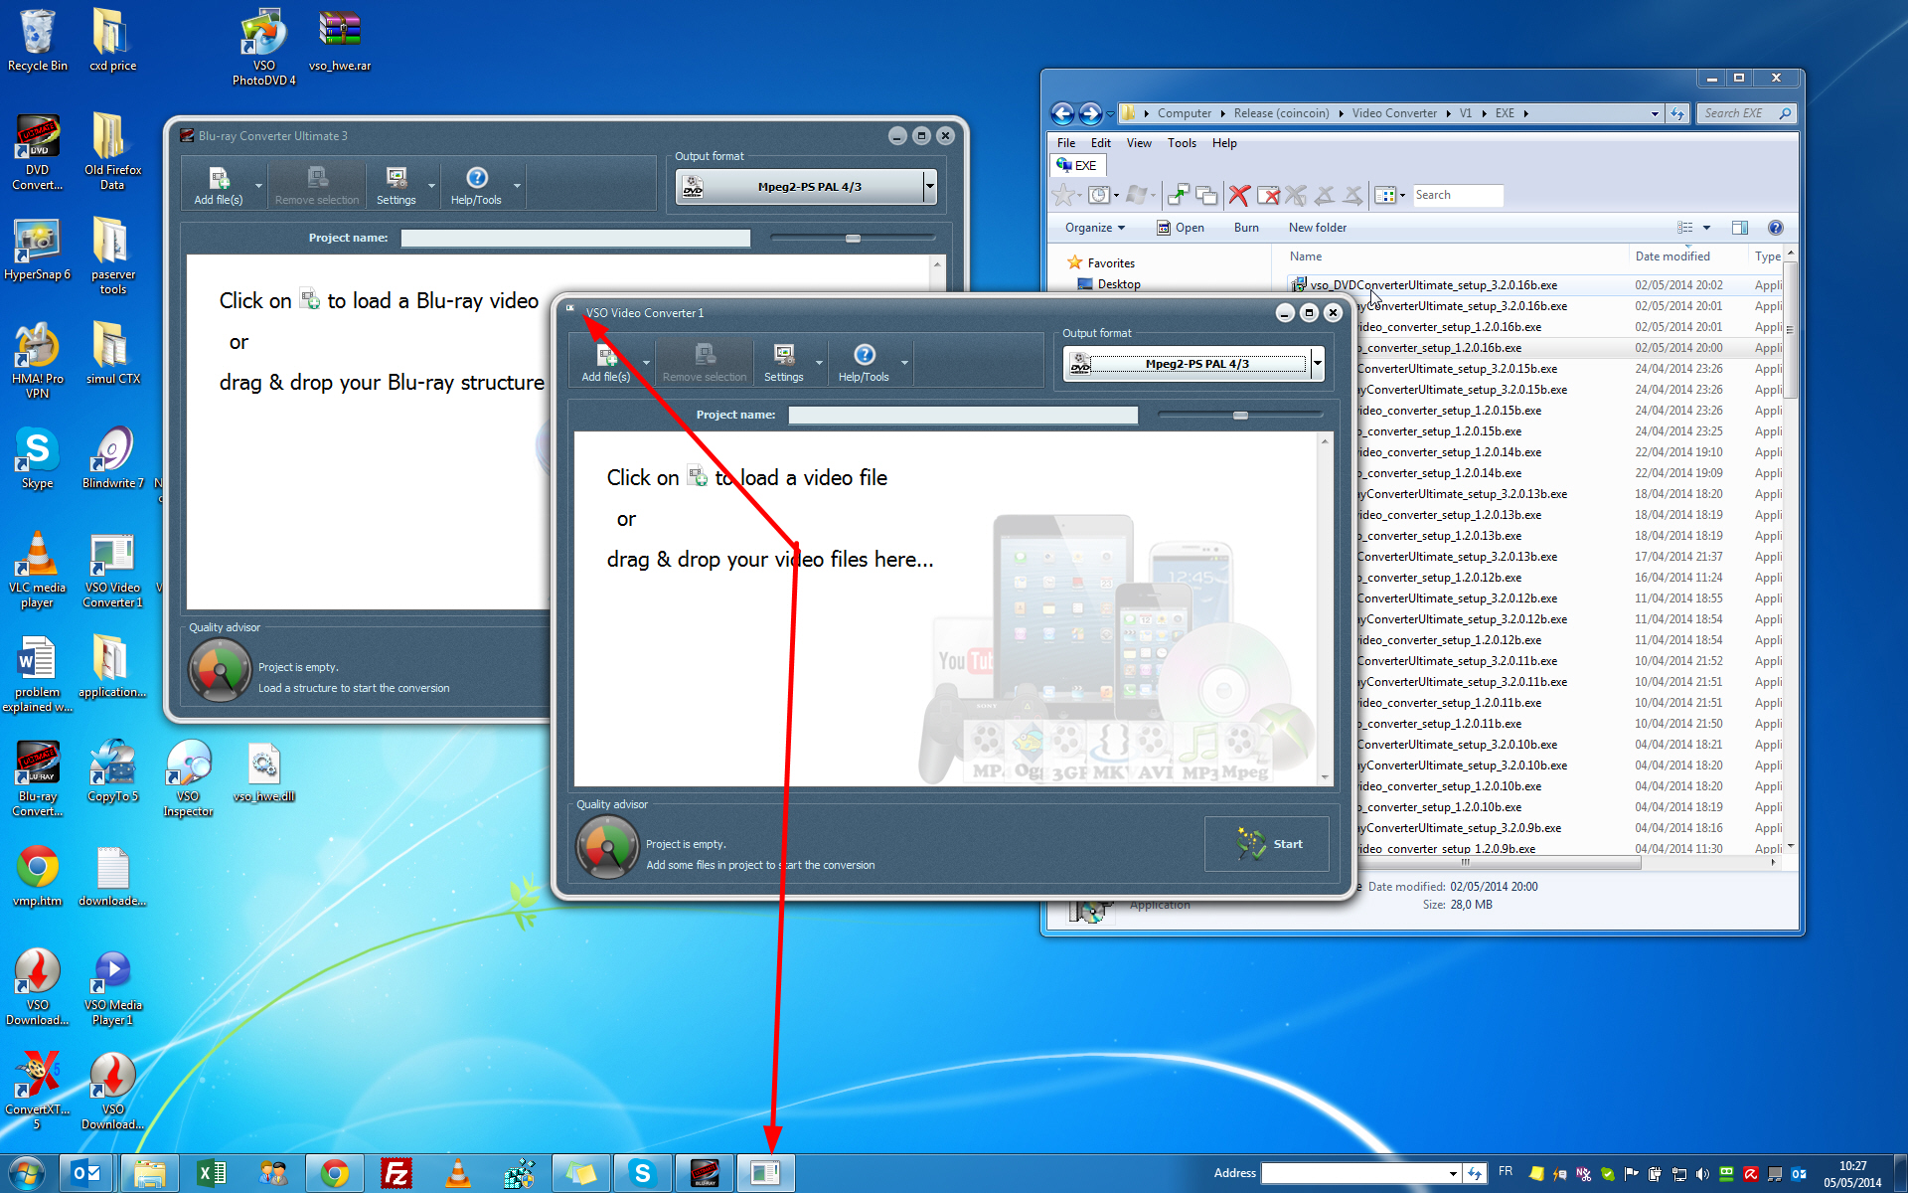
Task: Click New folder in Explorer
Action: pos(1318,228)
